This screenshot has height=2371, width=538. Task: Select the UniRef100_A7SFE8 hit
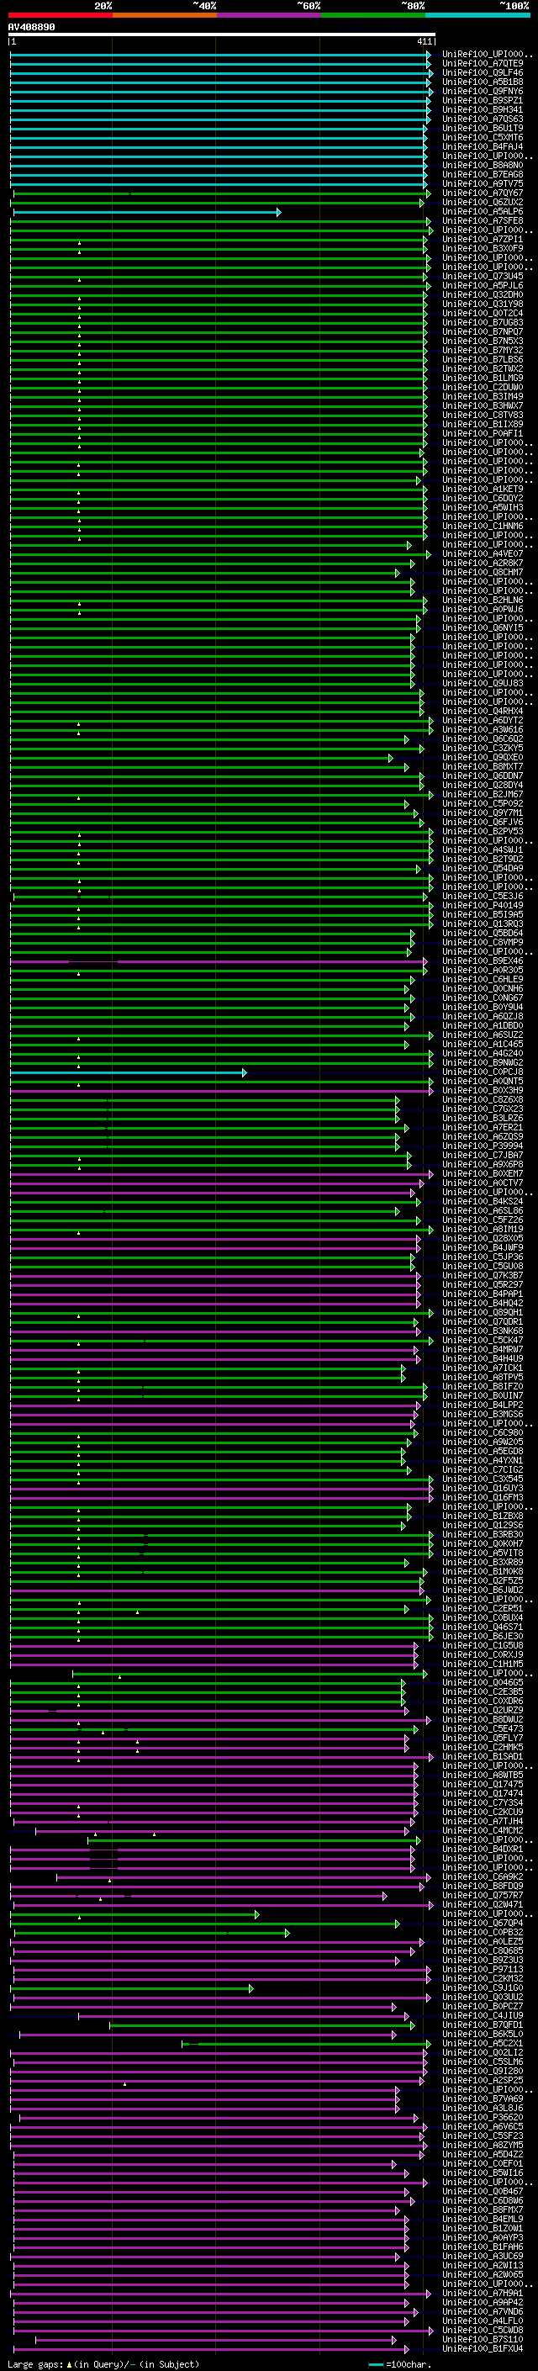pos(483,221)
